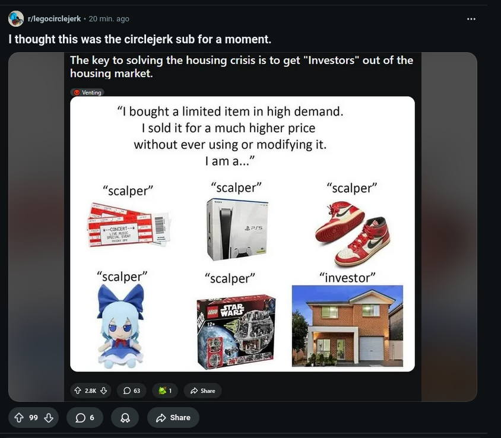Share the post via bottom Share button
The image size is (501, 438).
coord(173,418)
